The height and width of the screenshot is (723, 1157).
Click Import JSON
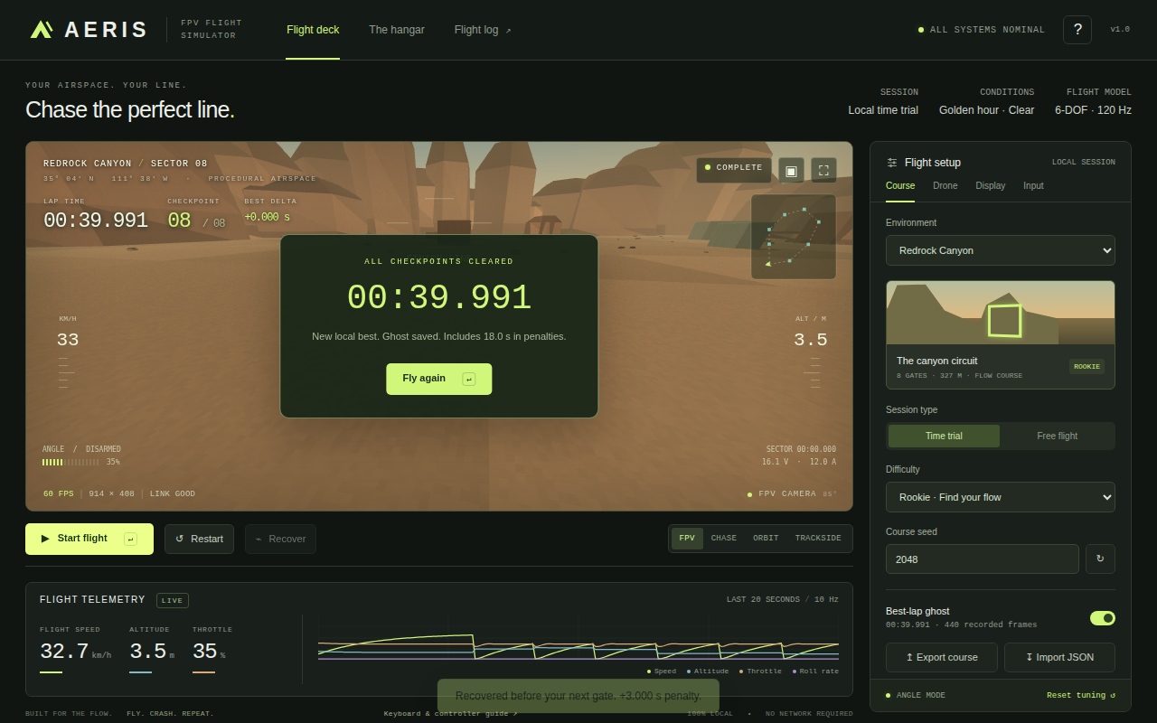pyautogui.click(x=1059, y=657)
